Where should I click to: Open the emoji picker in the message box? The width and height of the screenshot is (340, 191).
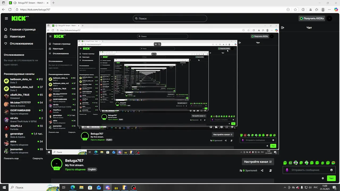[331, 170]
